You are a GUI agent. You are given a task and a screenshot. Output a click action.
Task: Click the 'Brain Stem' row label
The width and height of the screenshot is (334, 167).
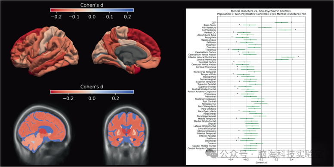pos(210,25)
